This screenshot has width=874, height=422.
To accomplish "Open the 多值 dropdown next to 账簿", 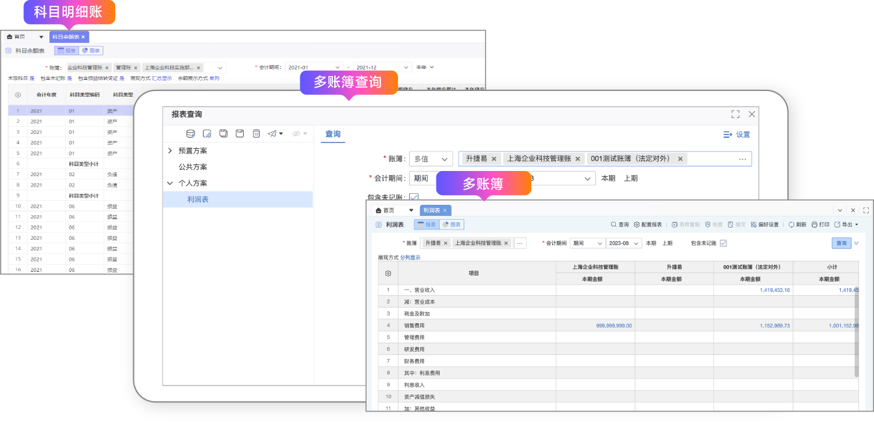I will (431, 159).
